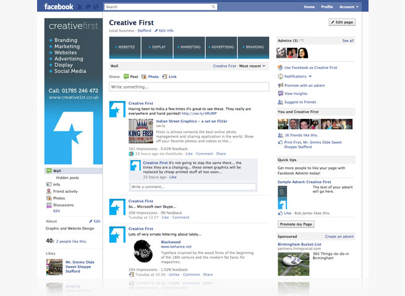
Task: Click Photo share icon
Action: pos(144,77)
